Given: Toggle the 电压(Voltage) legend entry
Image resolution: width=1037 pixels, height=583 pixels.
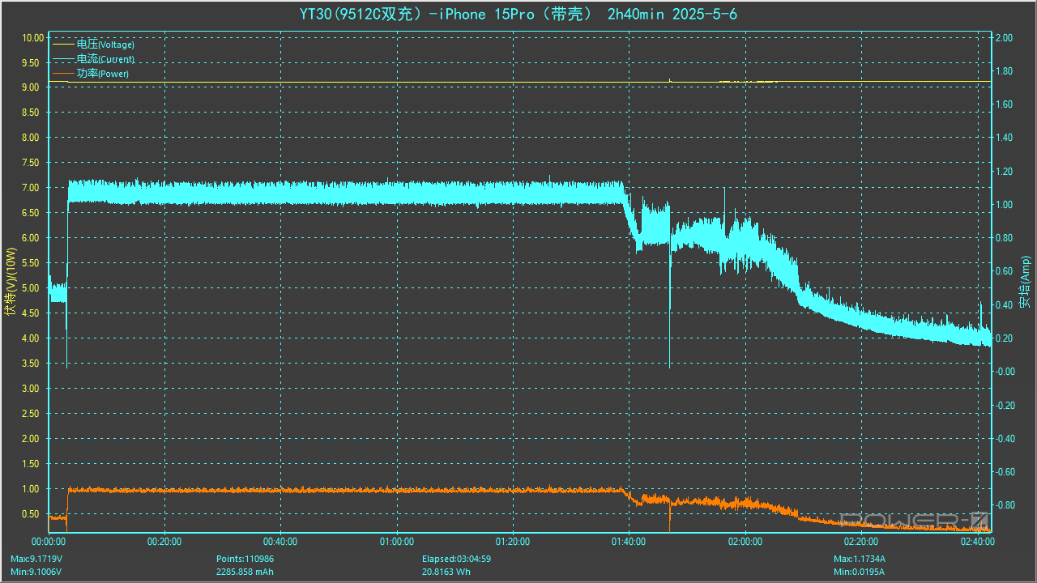Looking at the screenshot, I should pyautogui.click(x=105, y=45).
